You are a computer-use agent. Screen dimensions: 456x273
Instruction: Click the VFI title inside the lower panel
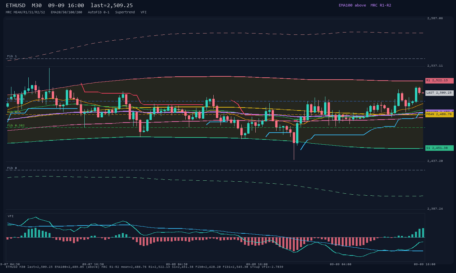(x=11, y=216)
